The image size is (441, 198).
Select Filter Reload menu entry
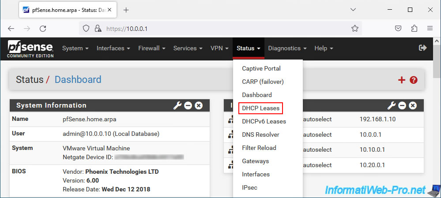point(259,148)
